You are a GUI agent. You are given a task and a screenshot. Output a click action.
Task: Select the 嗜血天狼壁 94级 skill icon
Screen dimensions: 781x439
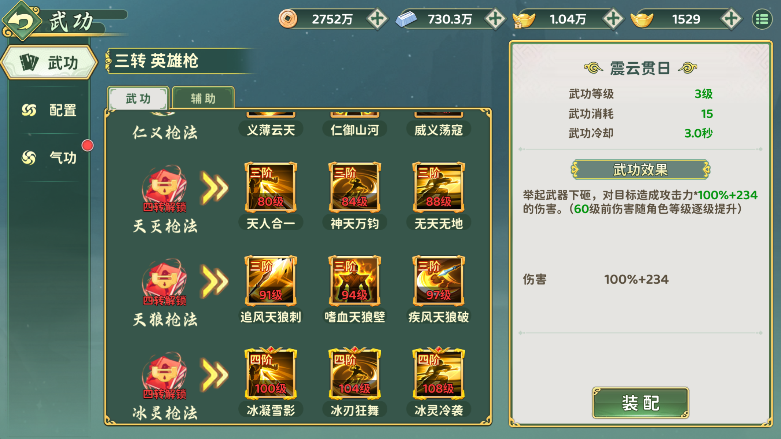pos(354,280)
